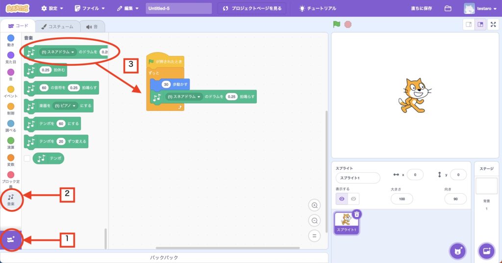
Task: Click the sprite name field スプライト1
Action: click(358, 178)
